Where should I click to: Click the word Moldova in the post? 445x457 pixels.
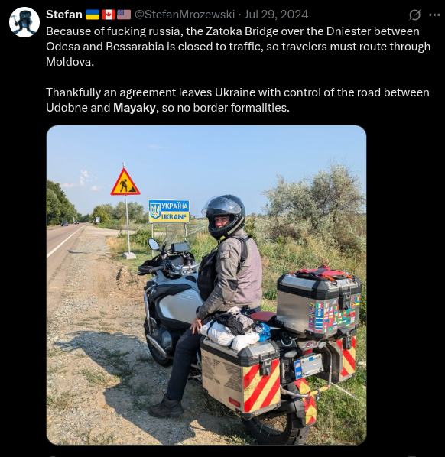(70, 62)
